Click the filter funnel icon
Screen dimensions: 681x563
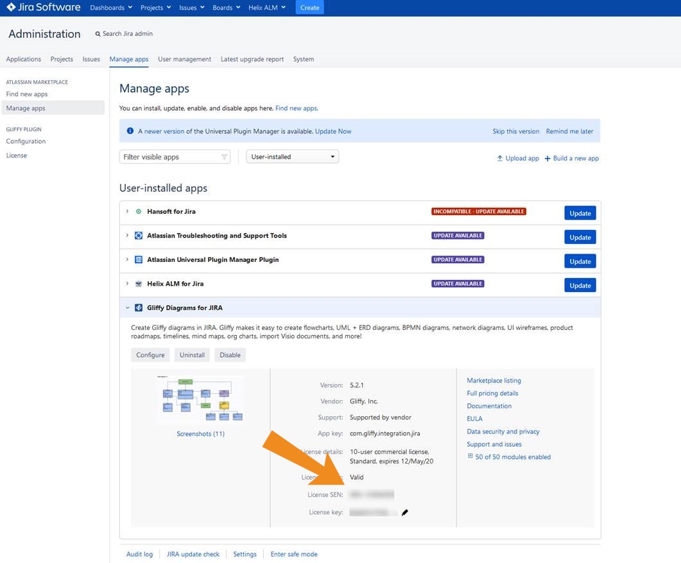coord(224,157)
